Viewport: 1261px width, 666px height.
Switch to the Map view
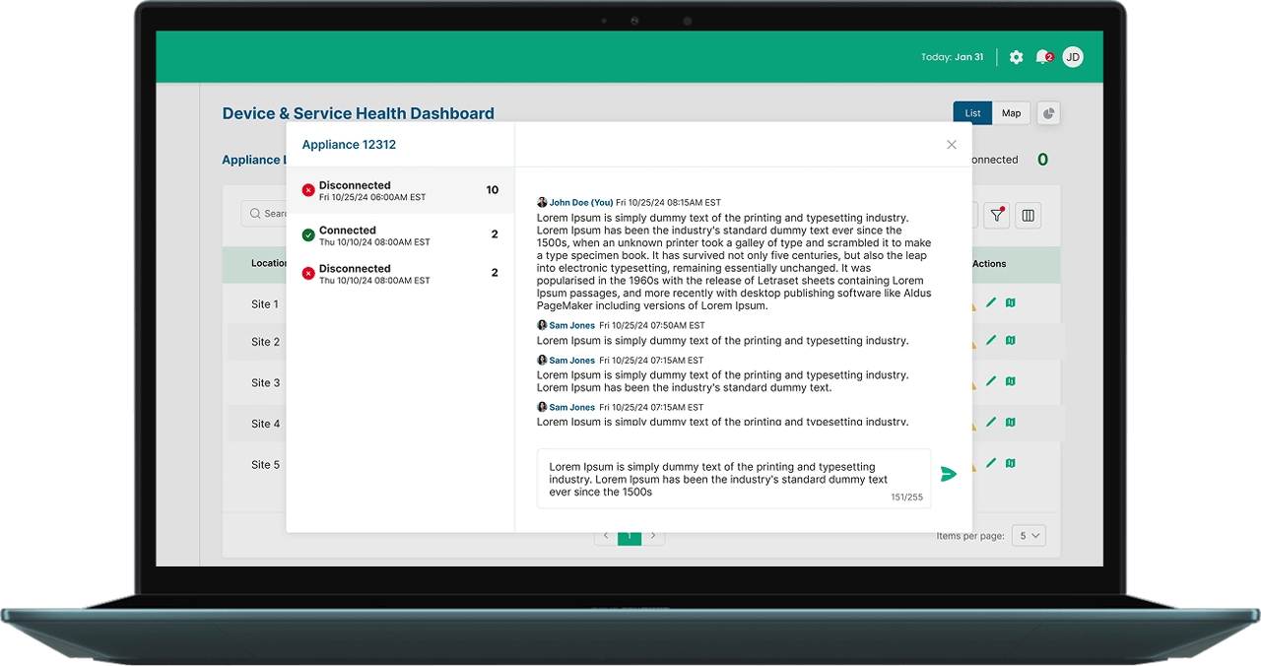point(1011,113)
